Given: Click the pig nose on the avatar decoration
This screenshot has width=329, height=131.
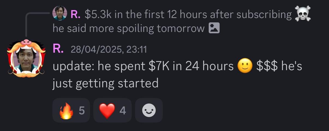Looking at the screenshot, I should pyautogui.click(x=26, y=42).
